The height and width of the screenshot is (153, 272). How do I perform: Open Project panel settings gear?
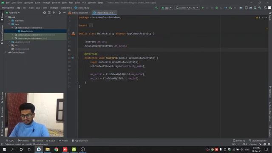[59, 13]
